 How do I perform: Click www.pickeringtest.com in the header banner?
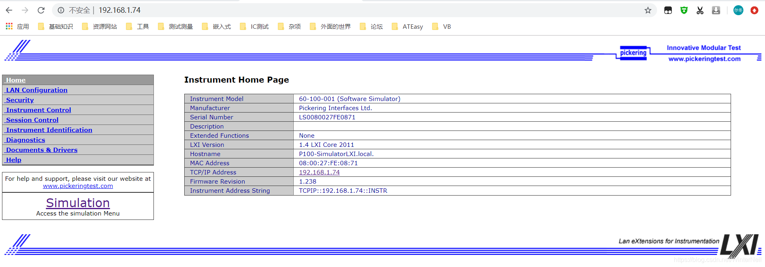point(704,59)
